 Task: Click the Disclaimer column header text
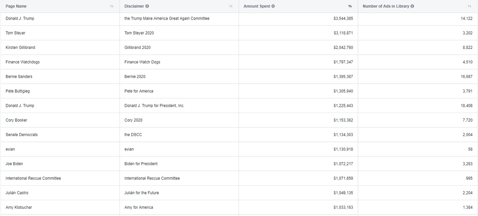pyautogui.click(x=134, y=6)
